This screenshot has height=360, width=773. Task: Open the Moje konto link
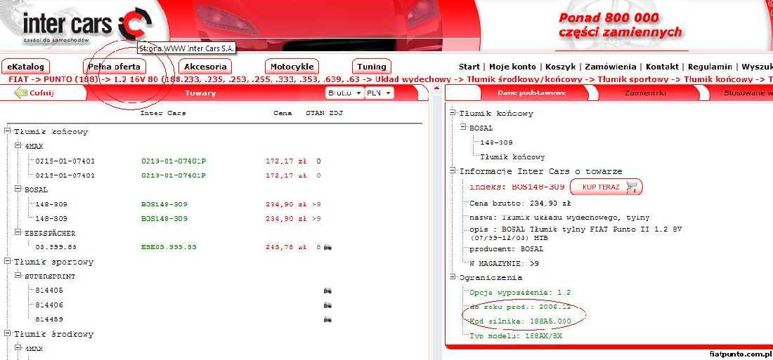click(x=512, y=67)
